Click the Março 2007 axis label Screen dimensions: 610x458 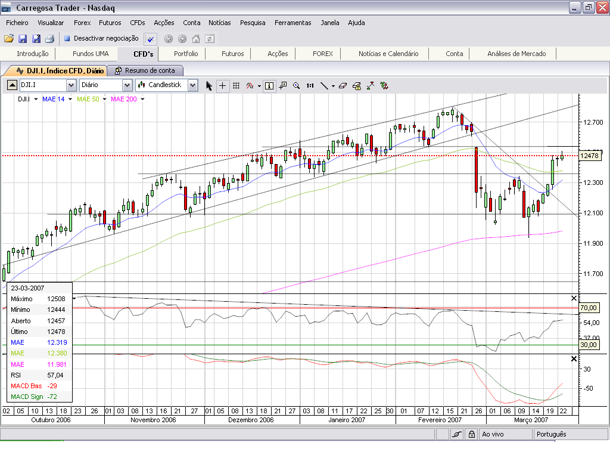(531, 420)
